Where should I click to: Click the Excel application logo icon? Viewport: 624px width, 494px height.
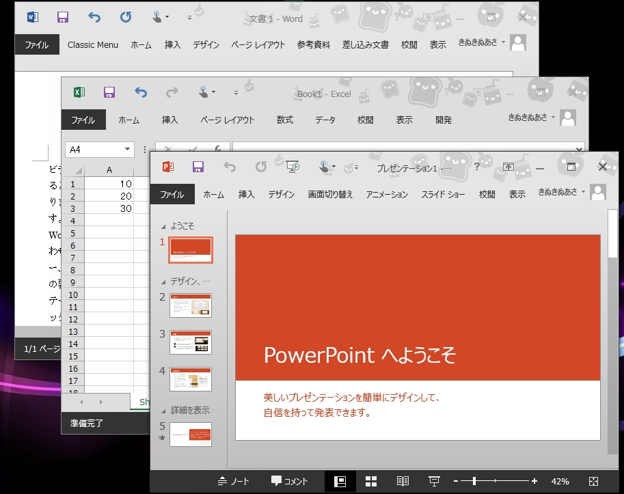(79, 92)
